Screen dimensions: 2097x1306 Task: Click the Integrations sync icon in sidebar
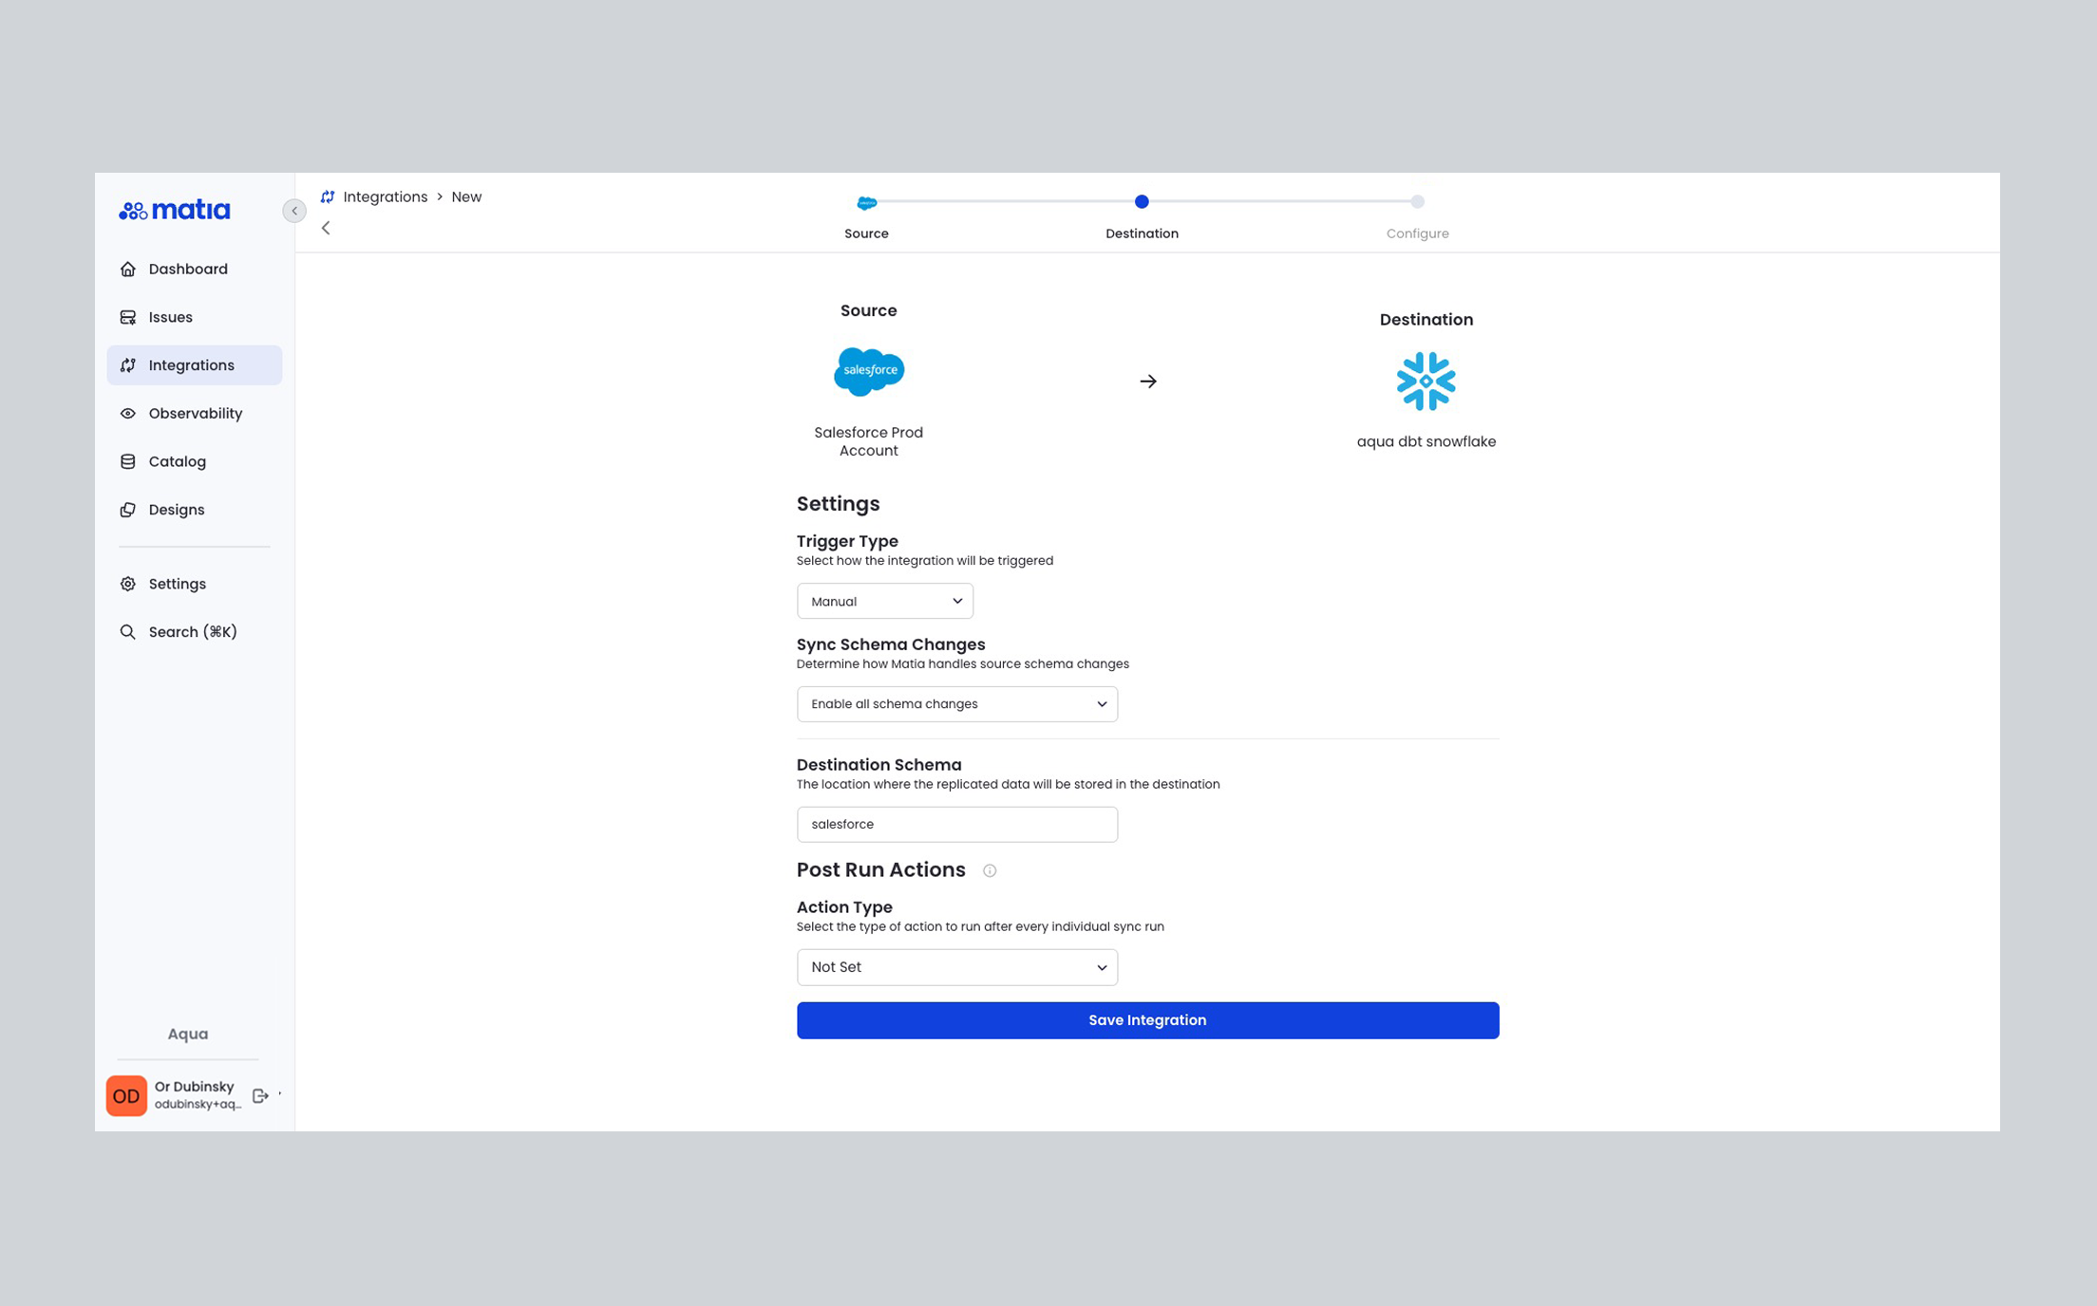tap(128, 364)
